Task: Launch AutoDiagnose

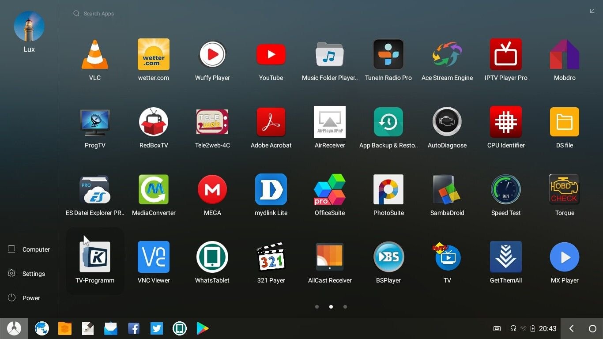Action: pos(447,122)
